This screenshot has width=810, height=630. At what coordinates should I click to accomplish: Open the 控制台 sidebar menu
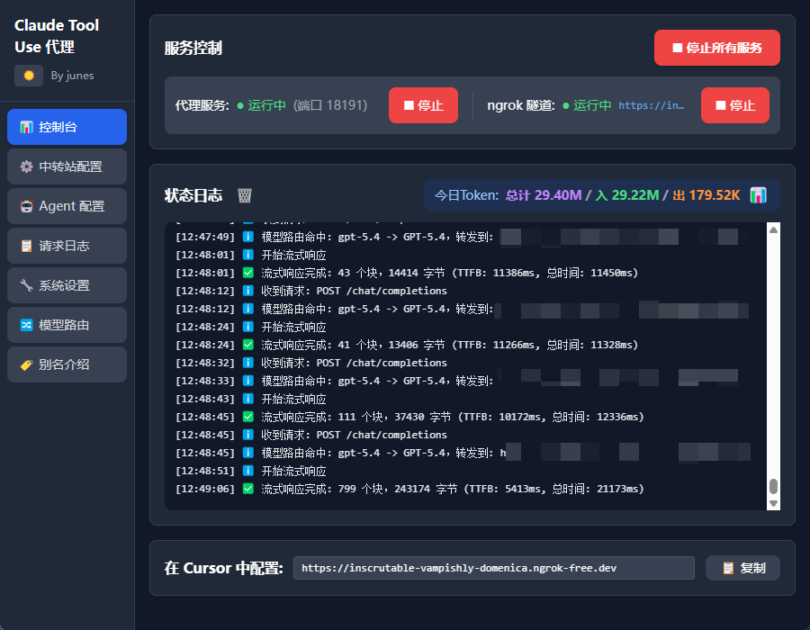coord(67,127)
